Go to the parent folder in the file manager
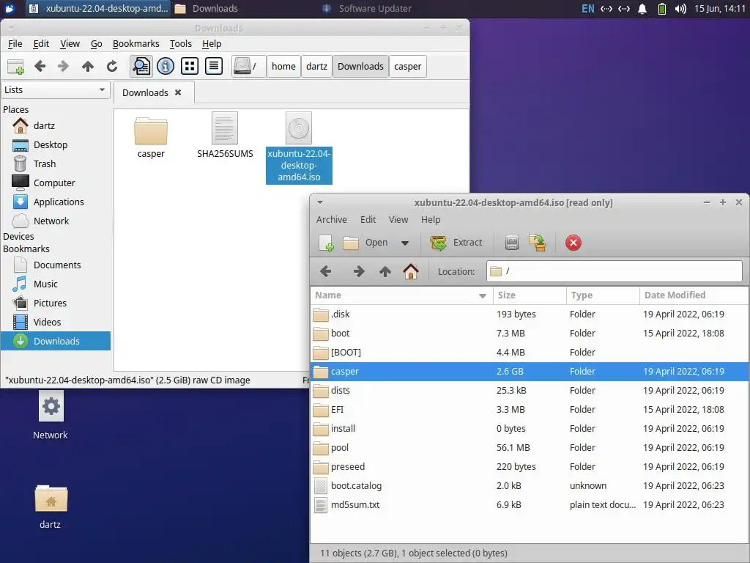 (88, 66)
